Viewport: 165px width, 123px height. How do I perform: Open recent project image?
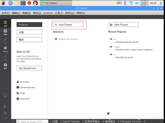point(116,47)
